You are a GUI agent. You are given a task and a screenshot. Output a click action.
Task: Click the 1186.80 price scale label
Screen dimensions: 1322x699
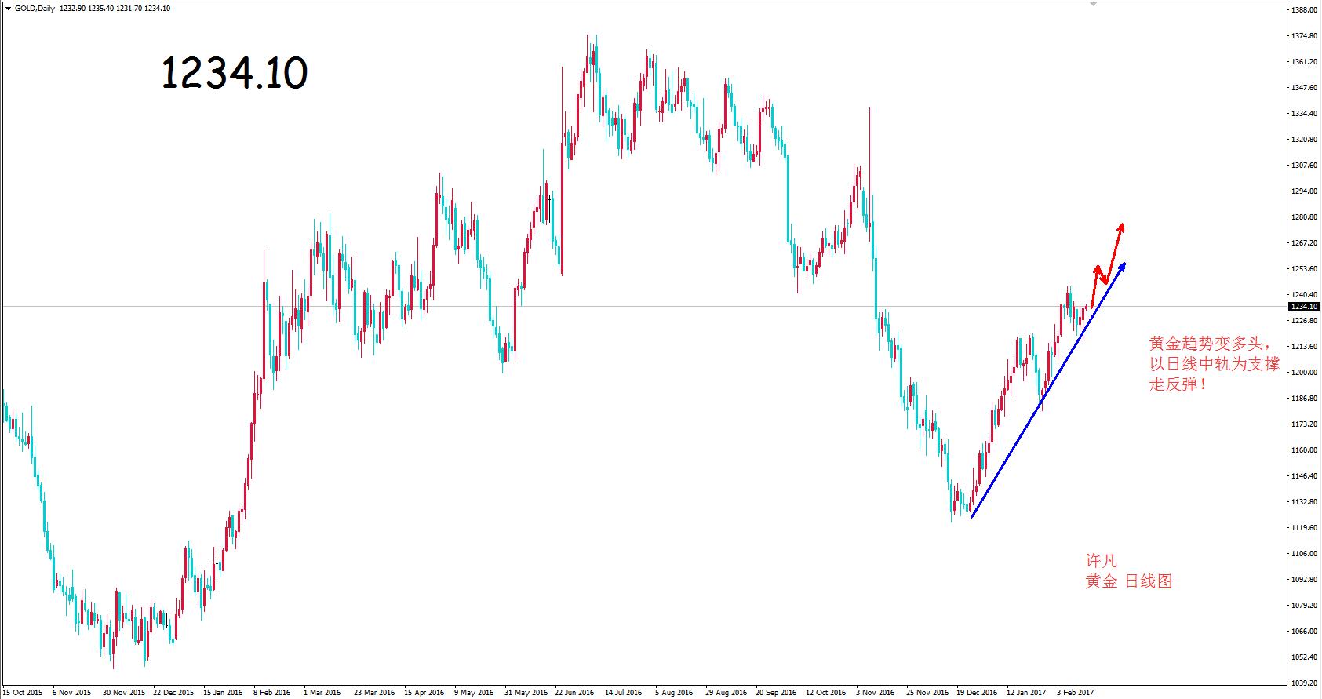click(x=1303, y=399)
